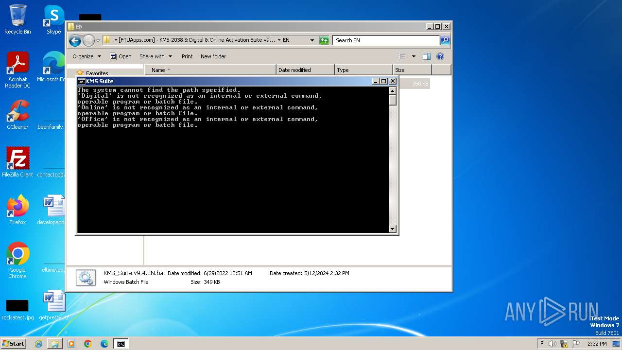The image size is (622, 350).
Task: Click the Explorer back navigation arrow
Action: click(x=75, y=40)
